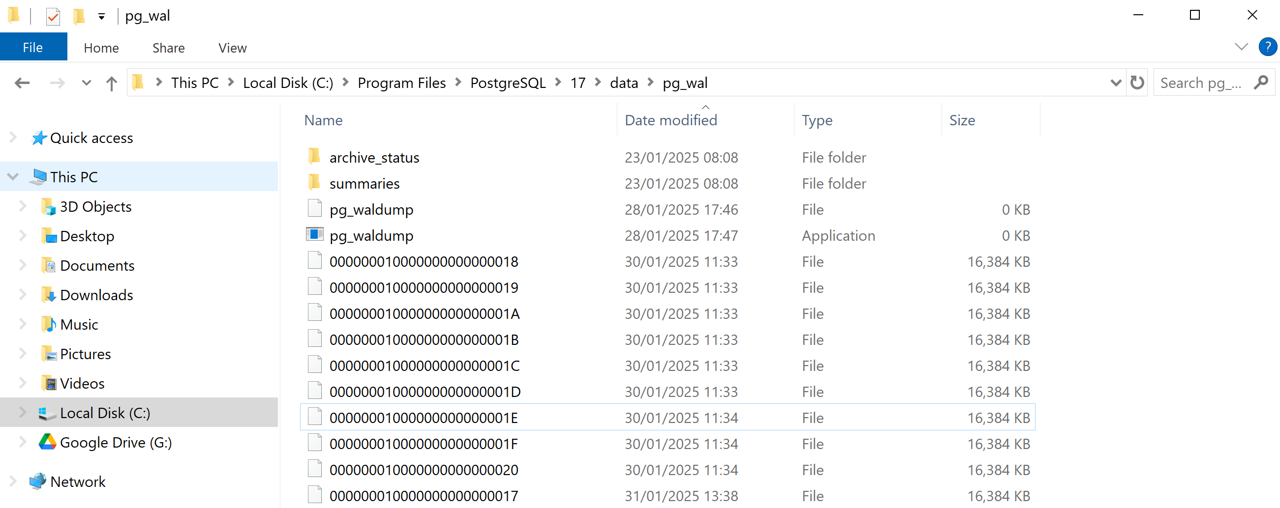Refresh the pg_wal folder view
Viewport: 1280px width, 508px height.
coord(1137,83)
